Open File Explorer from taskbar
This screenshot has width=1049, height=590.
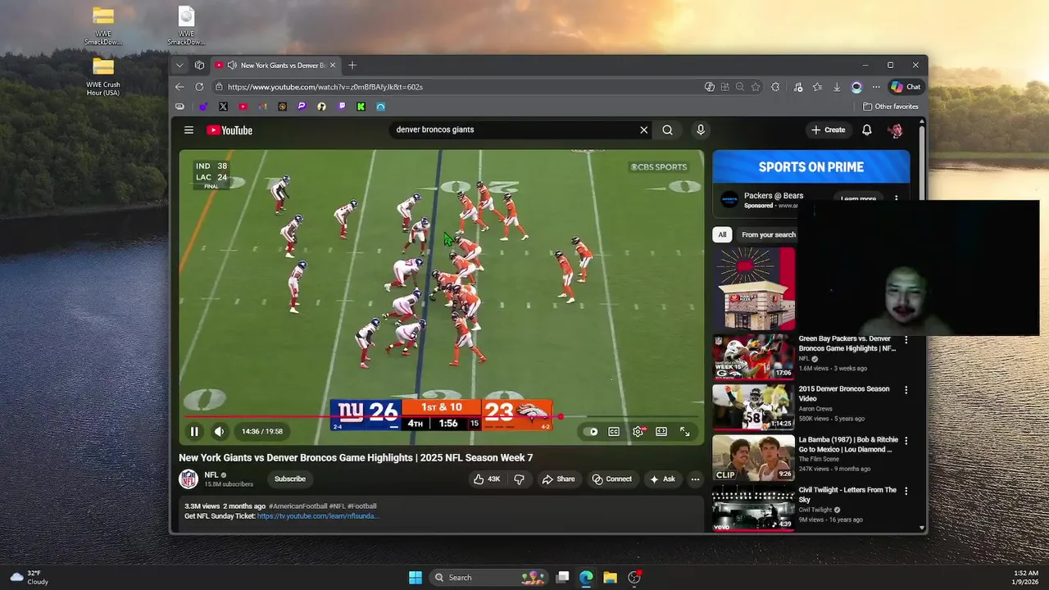(x=610, y=577)
